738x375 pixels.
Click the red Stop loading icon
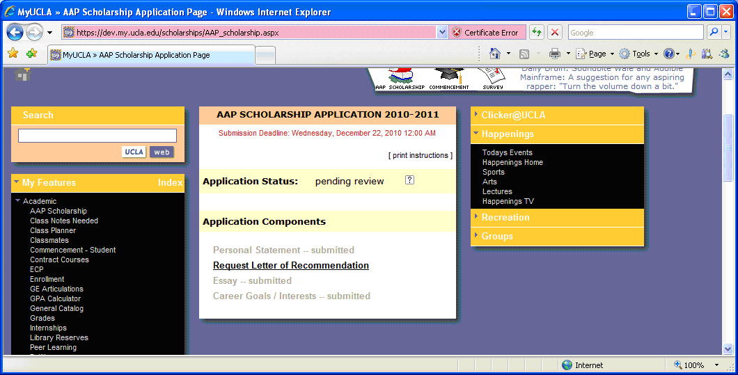coord(554,33)
